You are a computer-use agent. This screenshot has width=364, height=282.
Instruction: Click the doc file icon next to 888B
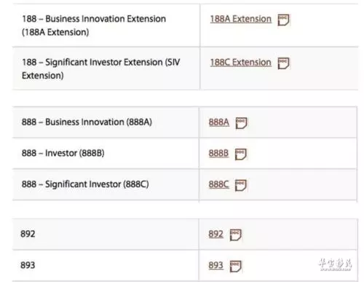(241, 154)
